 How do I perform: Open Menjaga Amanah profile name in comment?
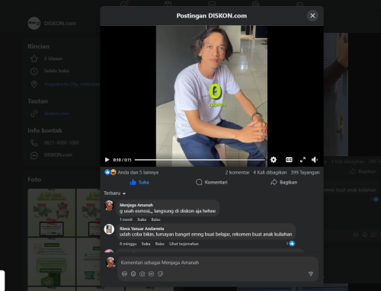coord(136,205)
